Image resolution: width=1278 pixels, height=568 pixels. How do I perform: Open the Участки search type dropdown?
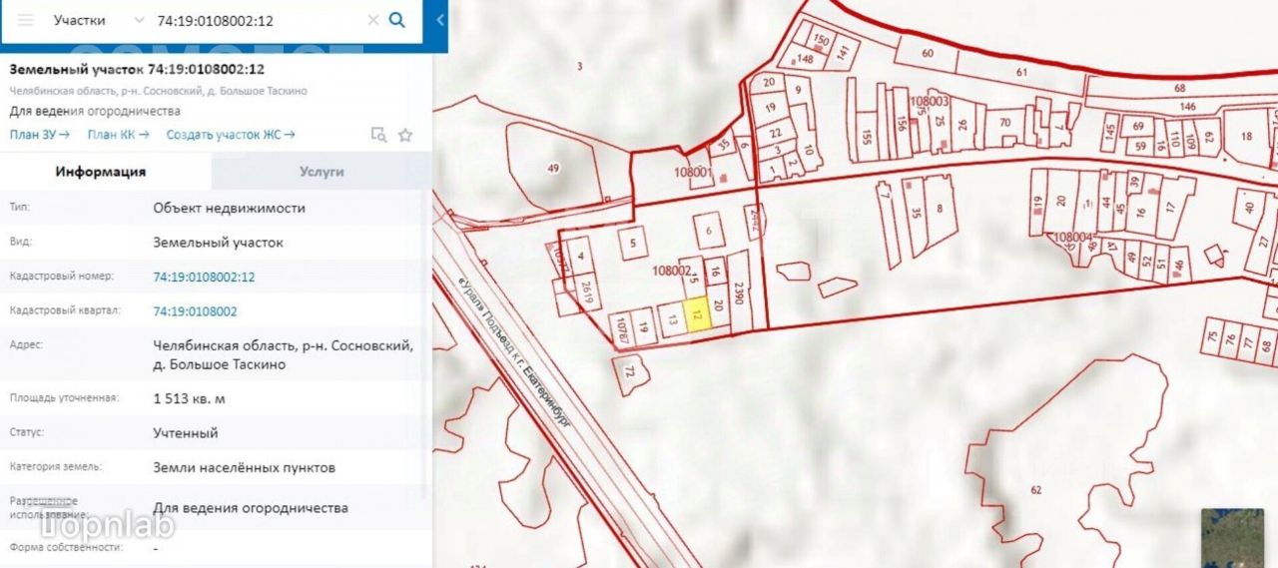click(97, 20)
